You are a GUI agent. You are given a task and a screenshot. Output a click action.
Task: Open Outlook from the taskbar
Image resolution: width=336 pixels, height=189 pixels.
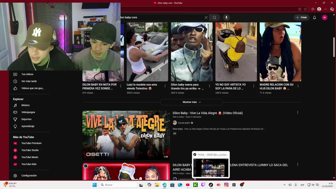(x=180, y=185)
